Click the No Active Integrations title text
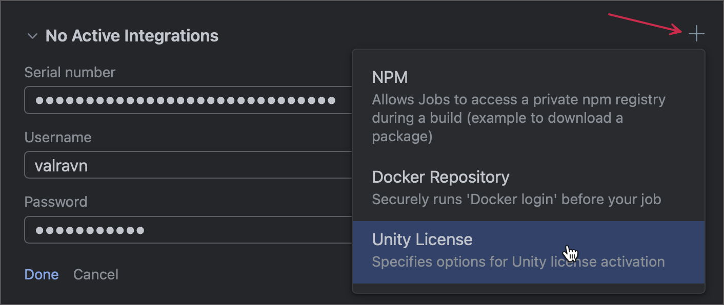Viewport: 724px width, 305px height. pyautogui.click(x=131, y=36)
